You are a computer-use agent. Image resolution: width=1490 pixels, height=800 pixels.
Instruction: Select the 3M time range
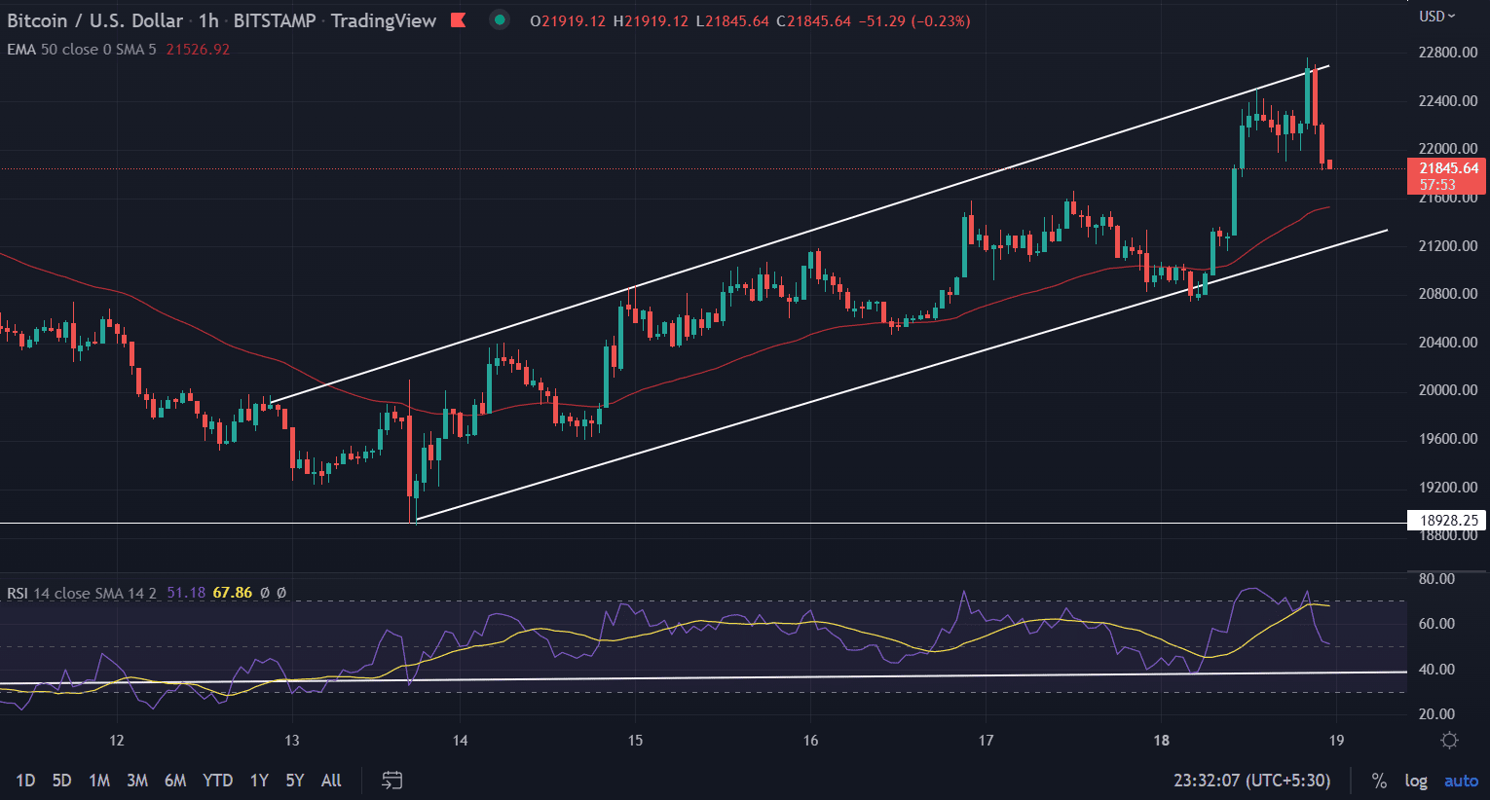tap(137, 781)
